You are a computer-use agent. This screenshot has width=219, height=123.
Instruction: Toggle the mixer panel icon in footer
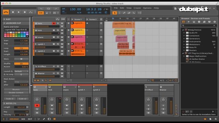pyautogui.click(x=54, y=119)
